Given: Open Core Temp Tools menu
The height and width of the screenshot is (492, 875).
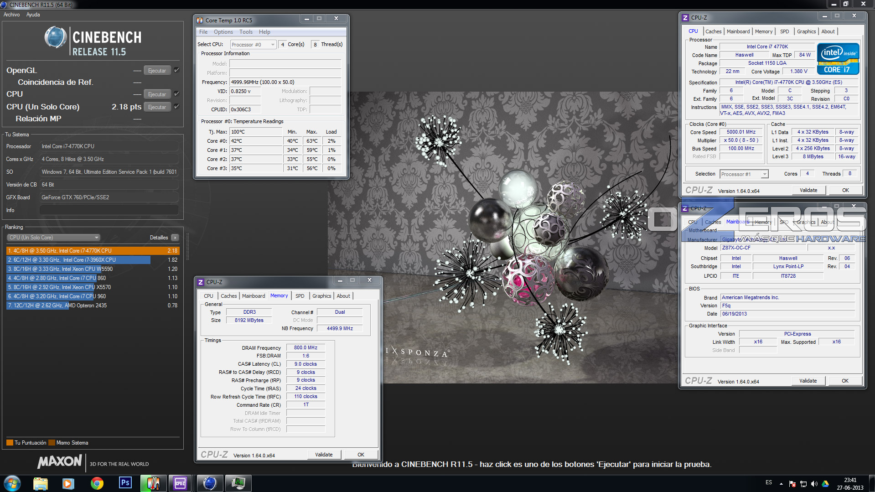Looking at the screenshot, I should pyautogui.click(x=246, y=32).
